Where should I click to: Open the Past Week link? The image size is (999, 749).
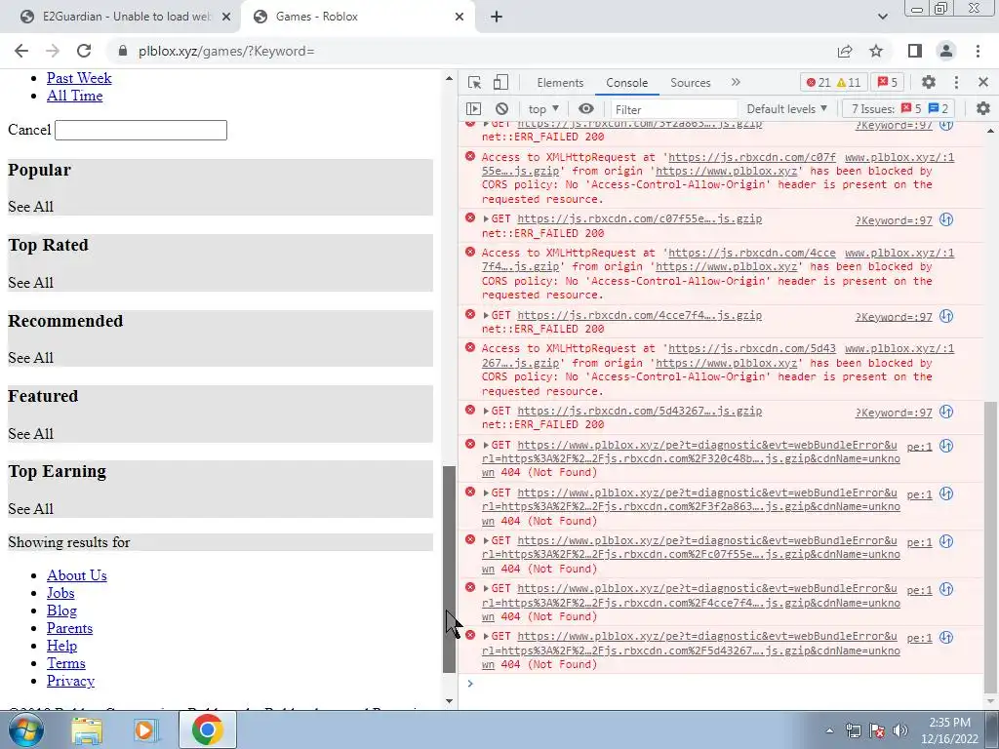(x=79, y=78)
